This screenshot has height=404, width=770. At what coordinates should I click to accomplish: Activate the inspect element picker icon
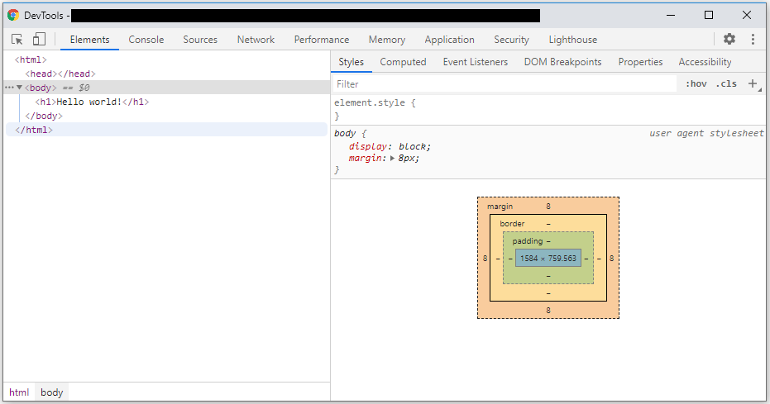tap(17, 40)
